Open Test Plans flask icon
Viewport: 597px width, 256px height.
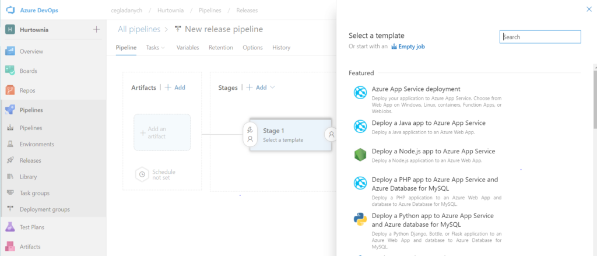(x=10, y=227)
